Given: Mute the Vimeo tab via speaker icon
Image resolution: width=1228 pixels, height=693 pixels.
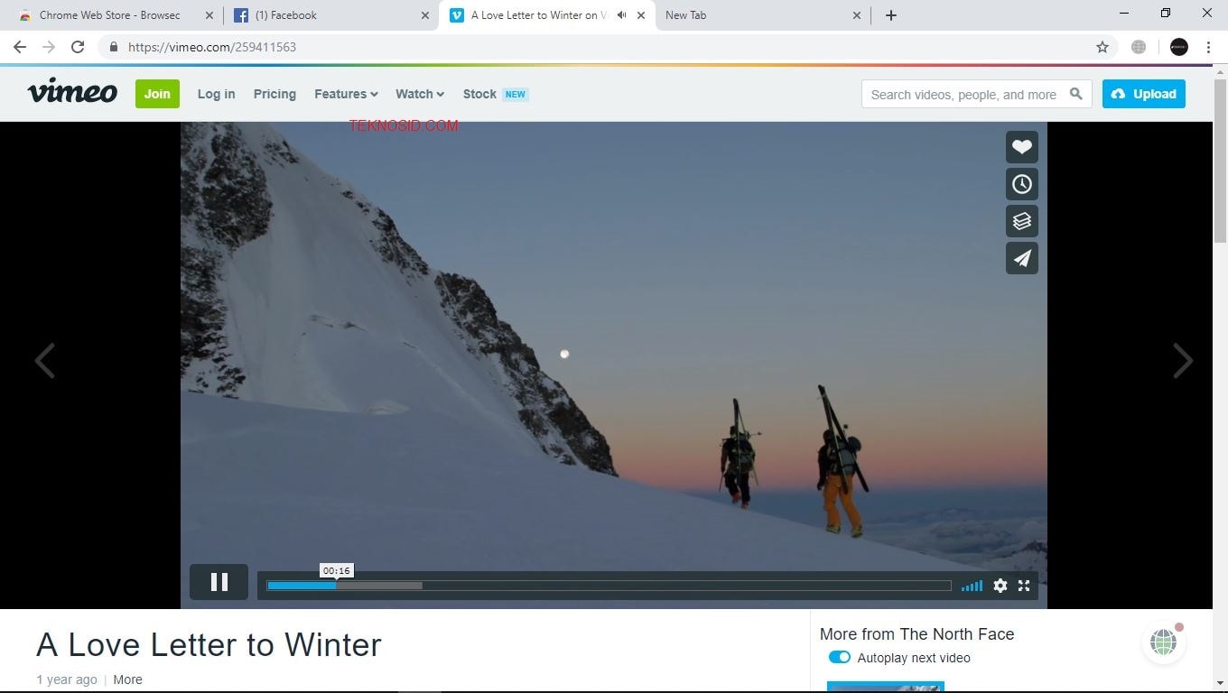Looking at the screenshot, I should pos(621,15).
